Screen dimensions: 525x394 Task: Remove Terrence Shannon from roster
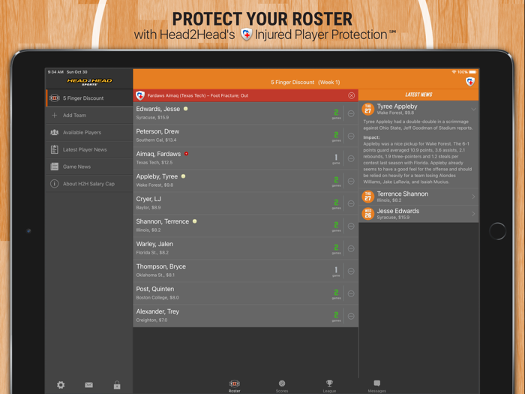click(351, 226)
